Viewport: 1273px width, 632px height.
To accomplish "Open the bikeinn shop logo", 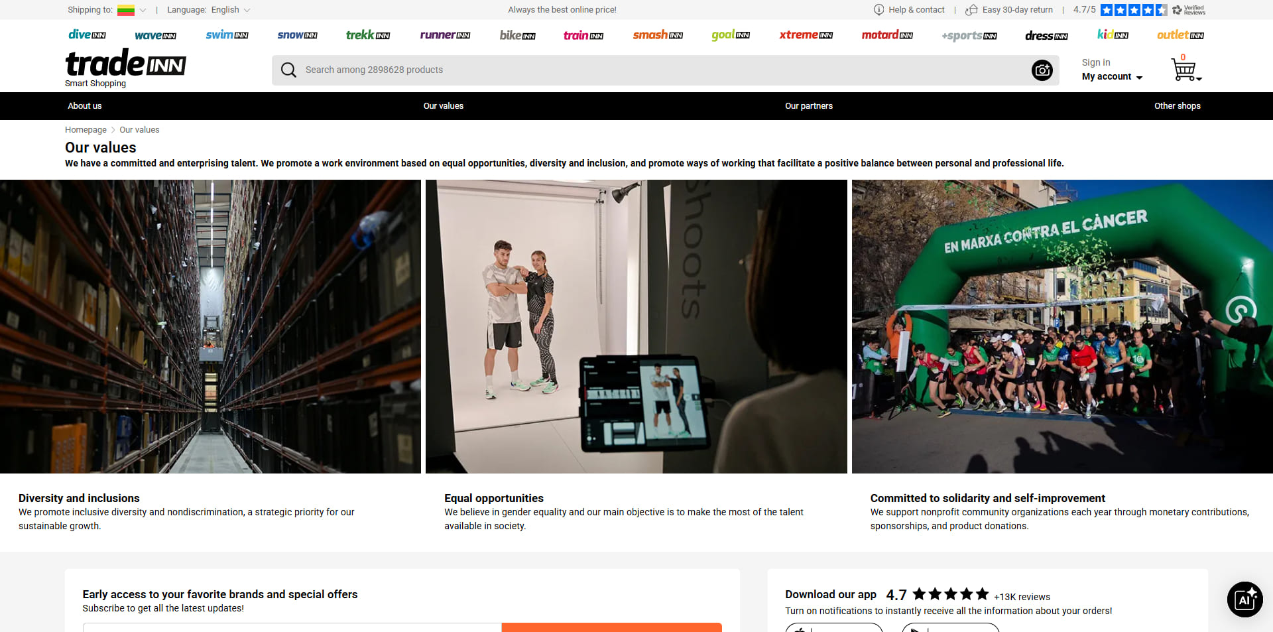I will (x=517, y=34).
